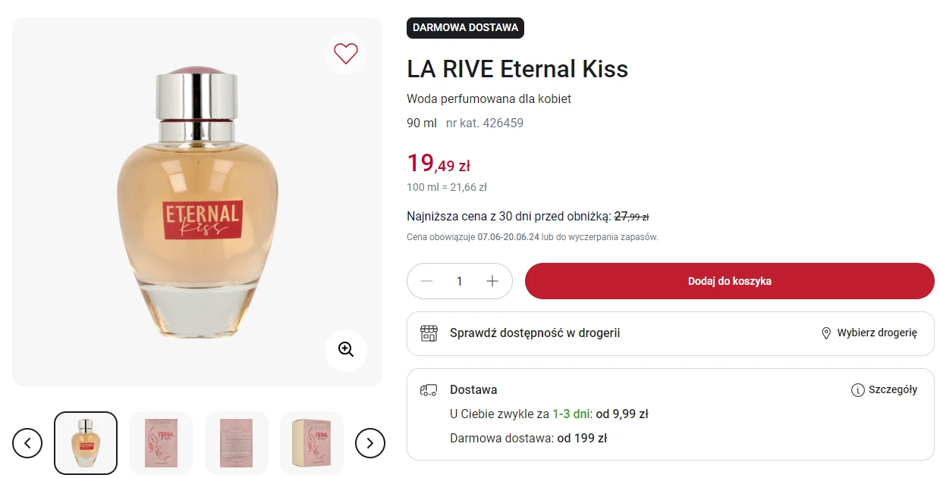Viewport: 940px width, 478px height.
Task: Click the quantity input field
Action: coord(459,282)
